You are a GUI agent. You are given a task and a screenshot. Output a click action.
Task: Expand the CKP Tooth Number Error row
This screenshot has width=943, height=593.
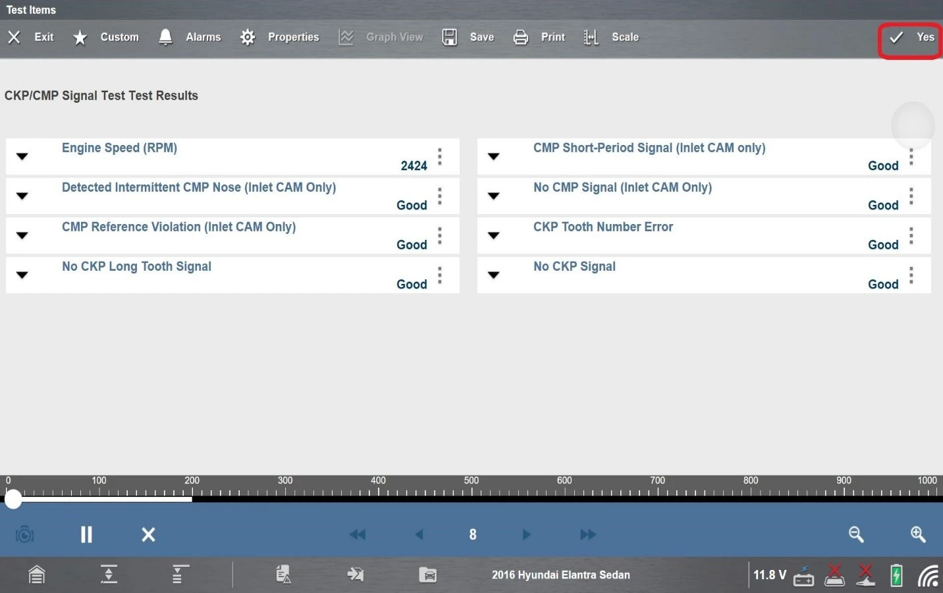point(494,236)
